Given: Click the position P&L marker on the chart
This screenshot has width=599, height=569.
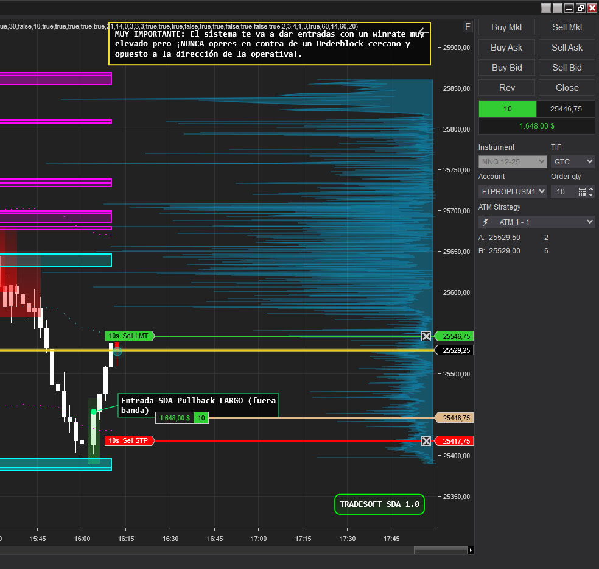Looking at the screenshot, I should 175,418.
